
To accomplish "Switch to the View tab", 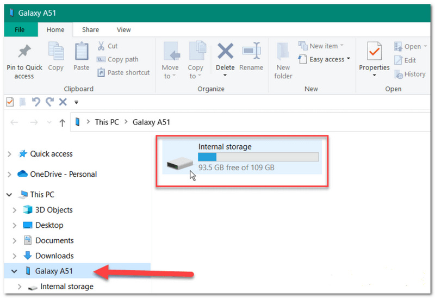I will pyautogui.click(x=124, y=30).
